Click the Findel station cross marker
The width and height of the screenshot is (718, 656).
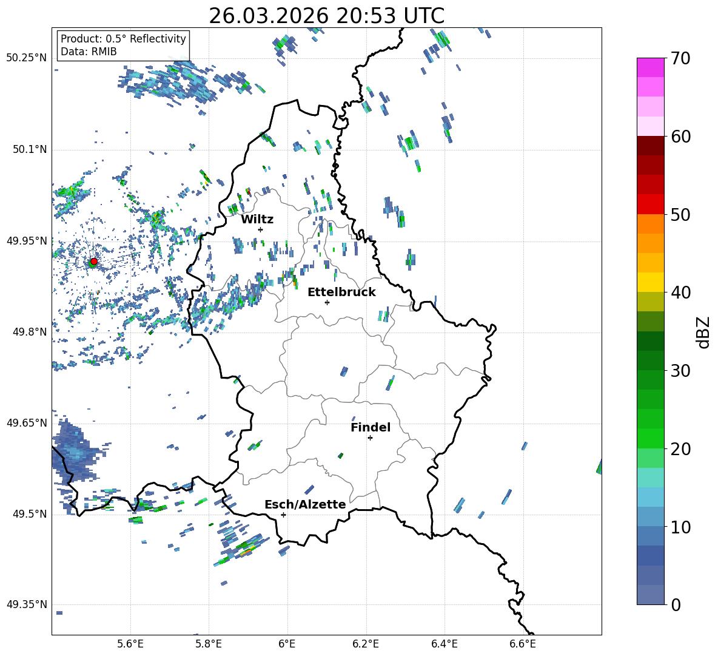[370, 438]
